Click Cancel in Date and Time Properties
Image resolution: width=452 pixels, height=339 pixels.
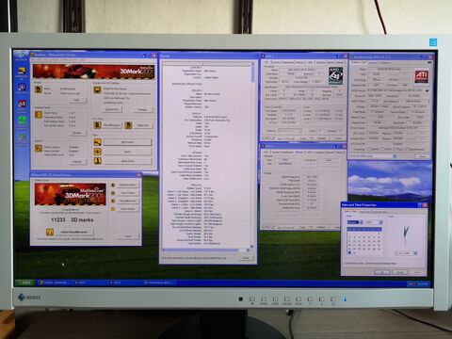399,272
